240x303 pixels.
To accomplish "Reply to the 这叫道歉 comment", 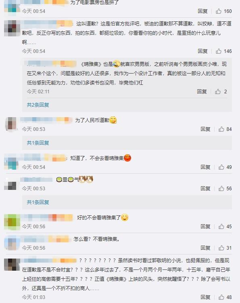I will 202,51.
